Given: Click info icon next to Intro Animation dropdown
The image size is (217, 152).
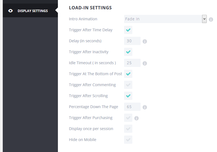Looking at the screenshot, I should coord(211,19).
